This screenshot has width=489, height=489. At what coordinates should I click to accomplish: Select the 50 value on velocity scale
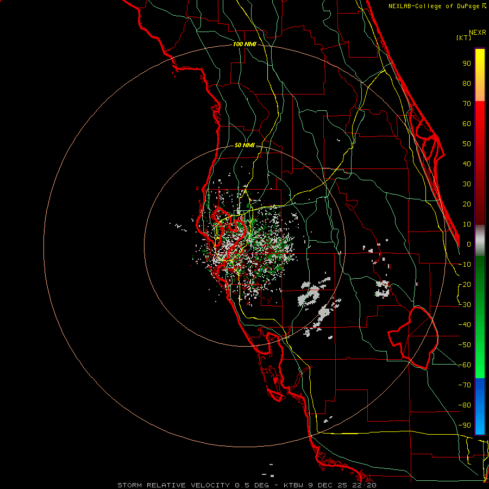[467, 144]
